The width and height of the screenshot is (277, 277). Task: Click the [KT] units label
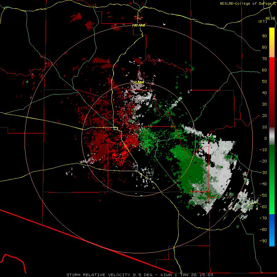point(263,21)
